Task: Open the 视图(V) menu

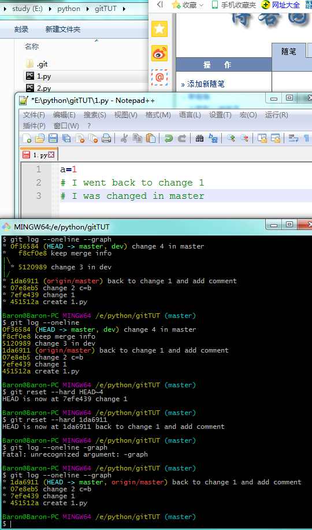Action: click(125, 115)
